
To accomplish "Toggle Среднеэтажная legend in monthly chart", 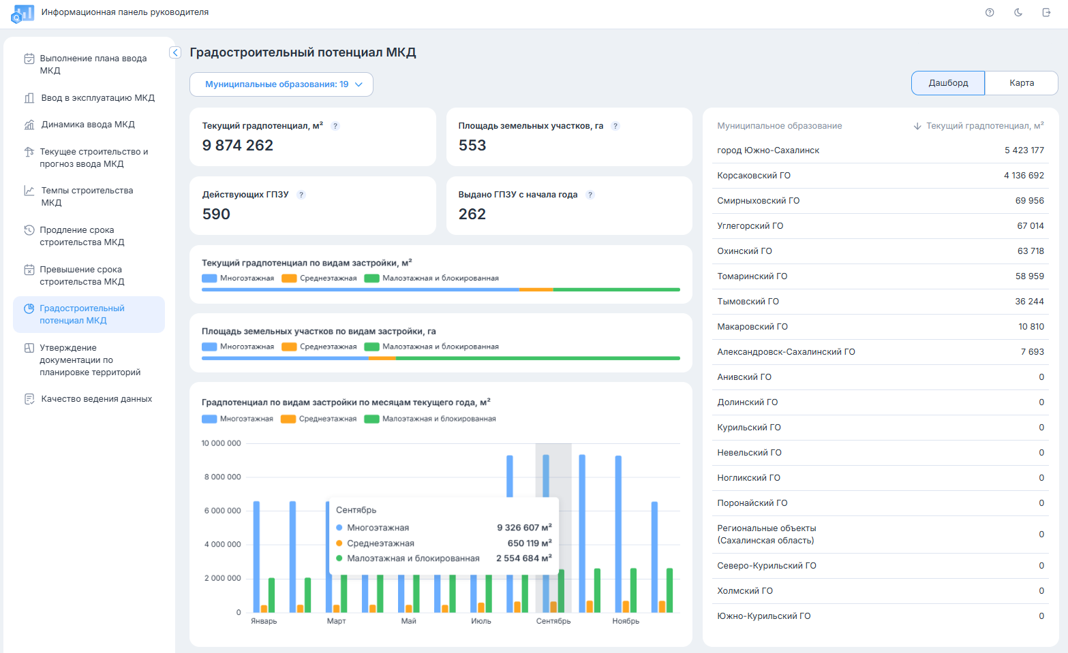I will point(318,419).
